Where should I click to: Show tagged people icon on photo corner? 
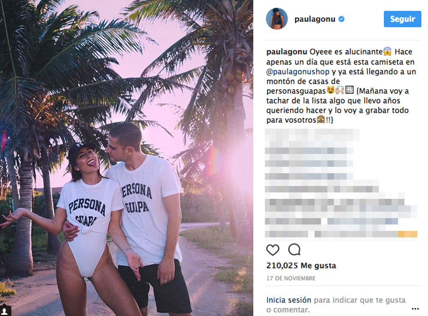5,311
